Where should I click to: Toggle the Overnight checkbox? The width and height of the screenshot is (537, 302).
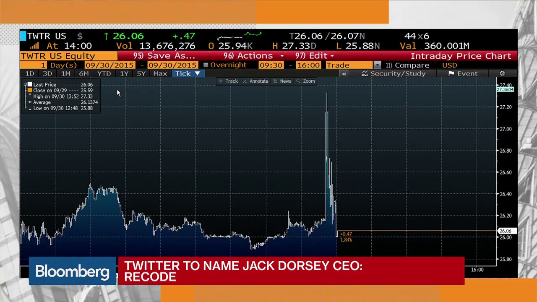(x=206, y=65)
